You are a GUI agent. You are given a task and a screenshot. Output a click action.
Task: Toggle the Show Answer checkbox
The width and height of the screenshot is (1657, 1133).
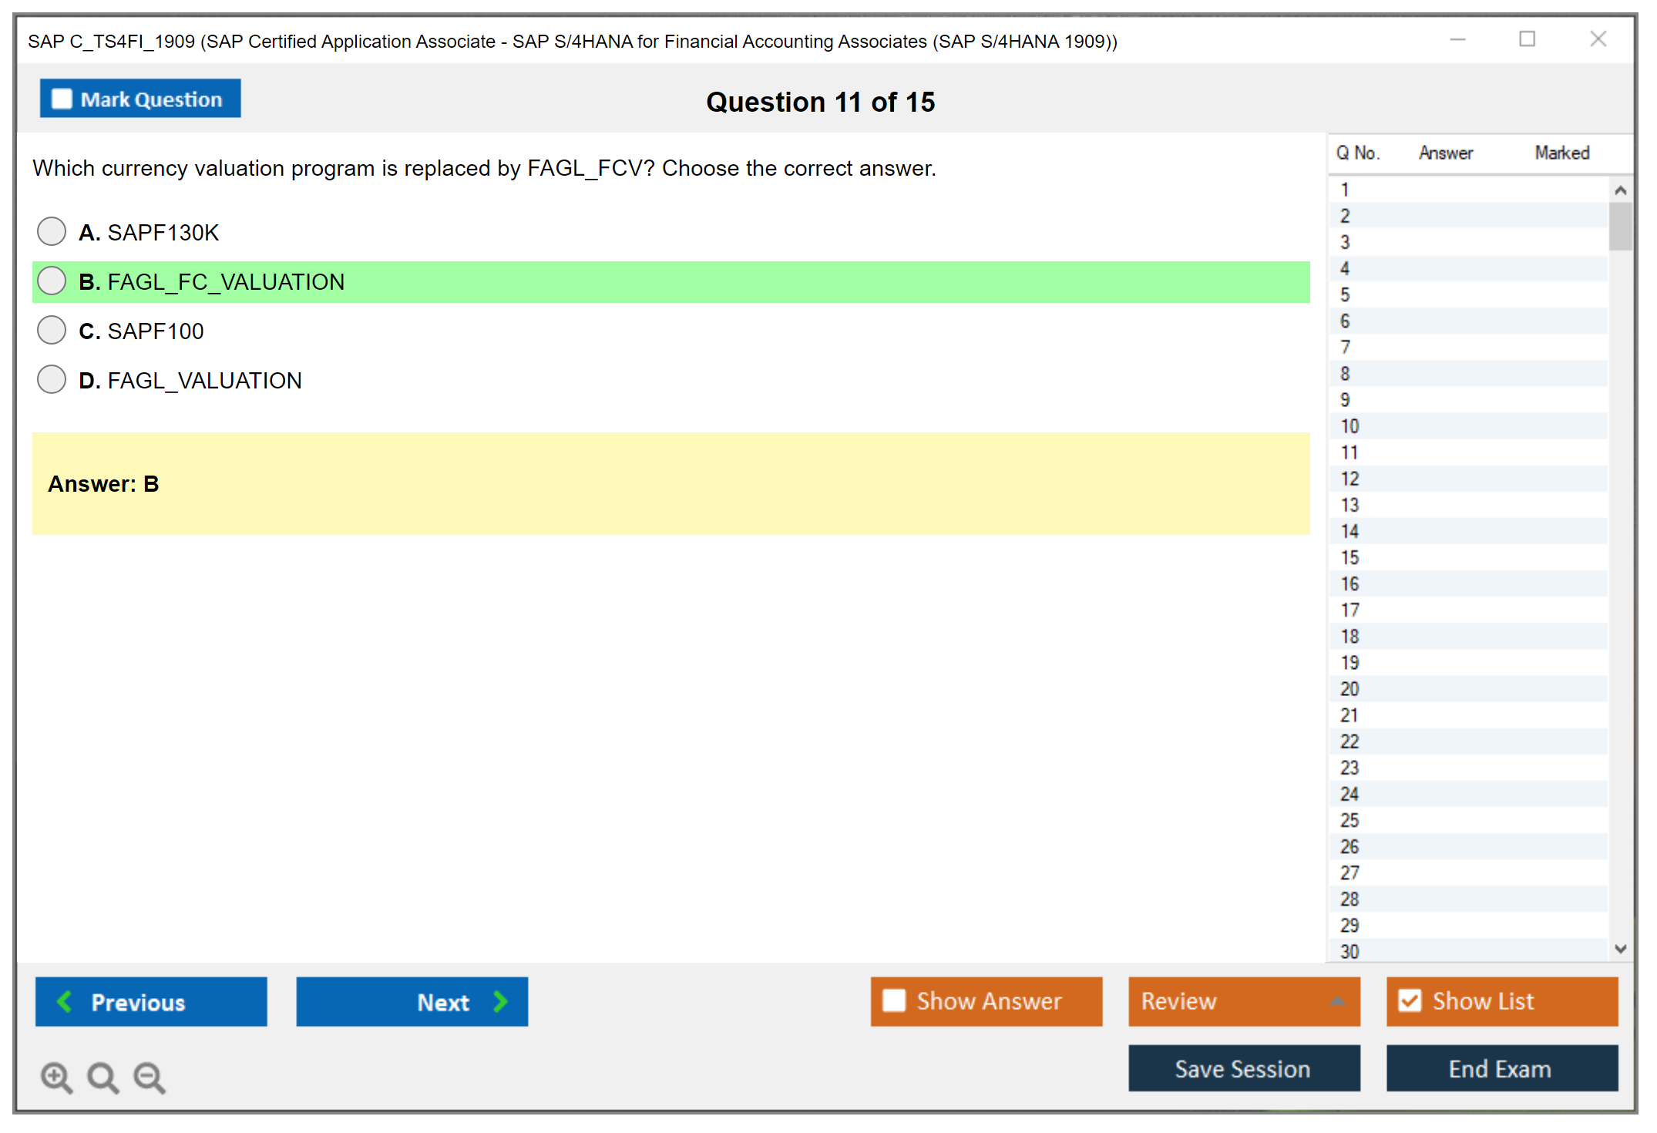click(894, 1000)
